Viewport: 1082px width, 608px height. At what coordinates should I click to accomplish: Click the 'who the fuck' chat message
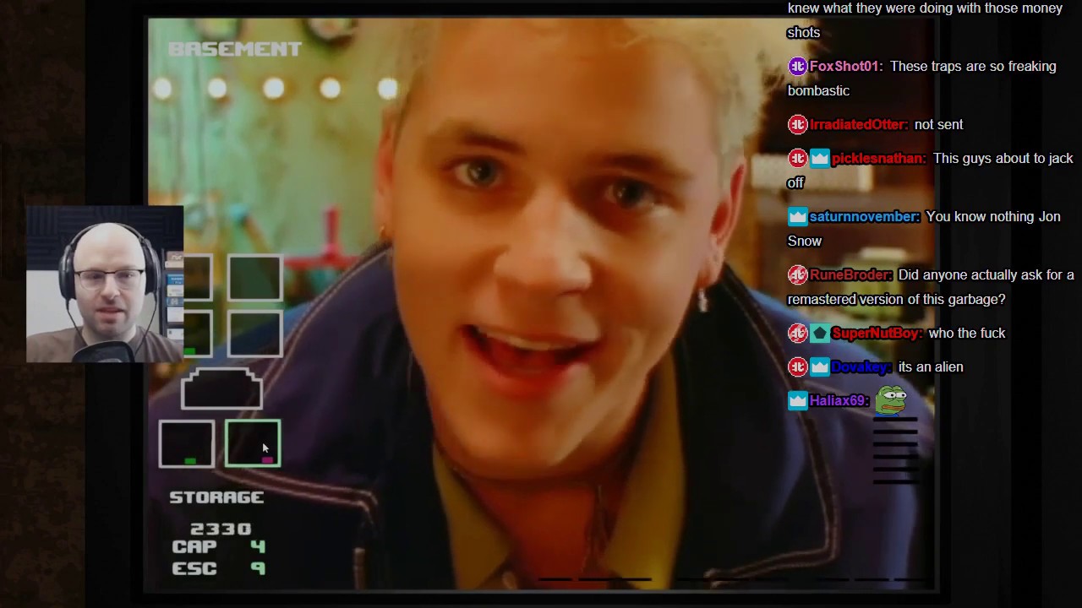(x=967, y=333)
